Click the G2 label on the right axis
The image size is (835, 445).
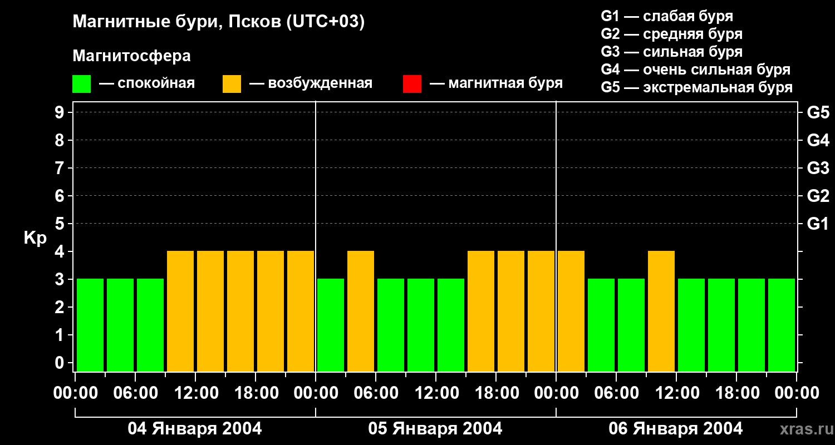[x=818, y=196]
